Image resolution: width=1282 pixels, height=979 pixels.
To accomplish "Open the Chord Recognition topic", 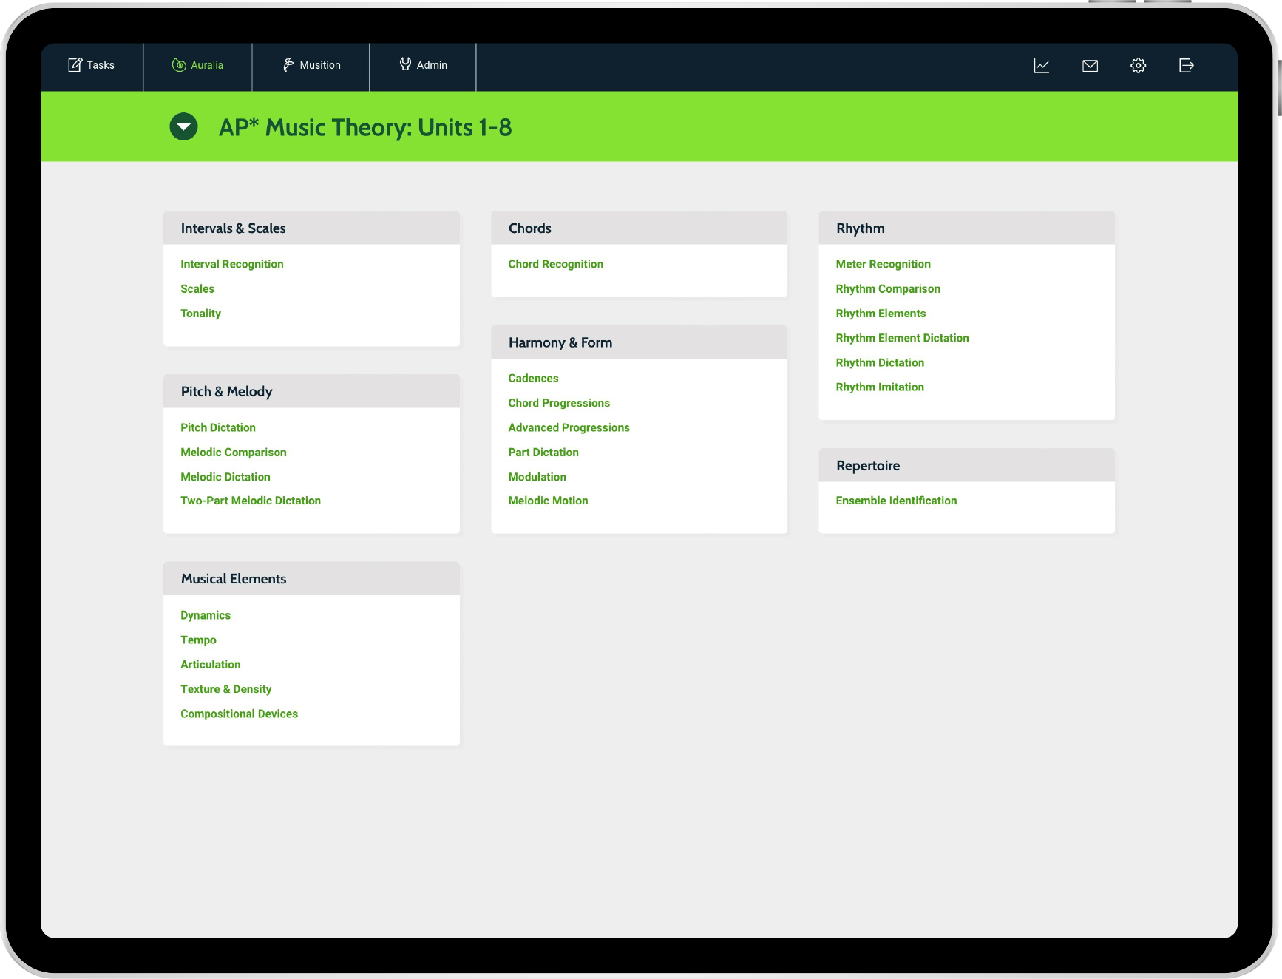I will [x=555, y=264].
